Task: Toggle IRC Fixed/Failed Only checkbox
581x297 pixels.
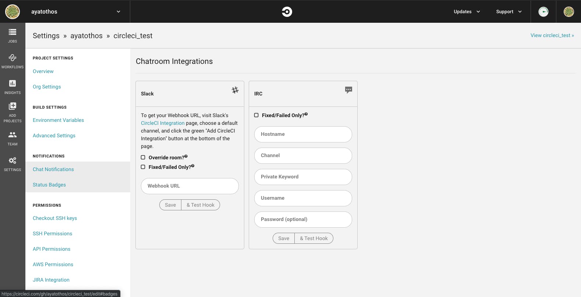Action: tap(256, 115)
